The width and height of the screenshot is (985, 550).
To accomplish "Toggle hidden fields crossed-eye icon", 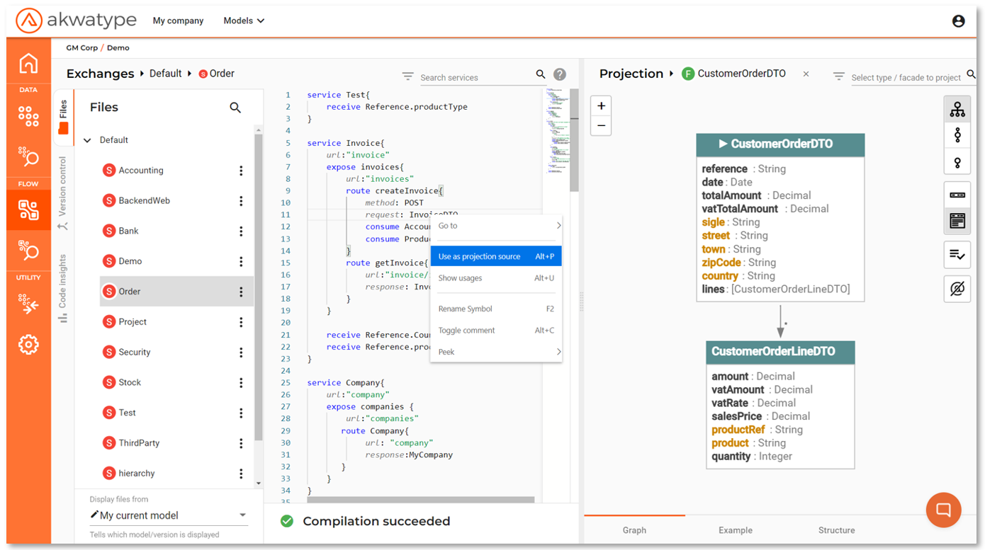I will coord(957,289).
